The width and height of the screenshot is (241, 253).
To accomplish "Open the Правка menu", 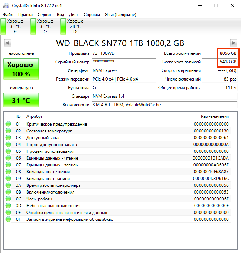I will (x=25, y=15).
